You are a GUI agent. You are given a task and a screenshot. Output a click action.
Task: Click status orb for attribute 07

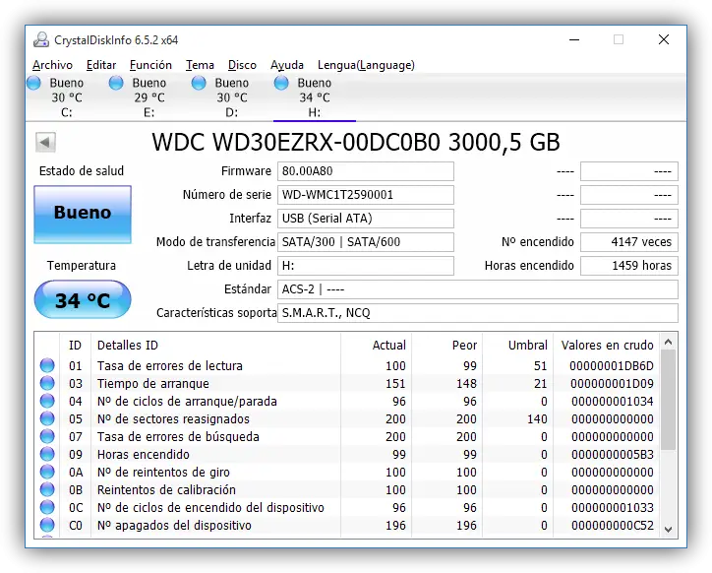pyautogui.click(x=47, y=436)
